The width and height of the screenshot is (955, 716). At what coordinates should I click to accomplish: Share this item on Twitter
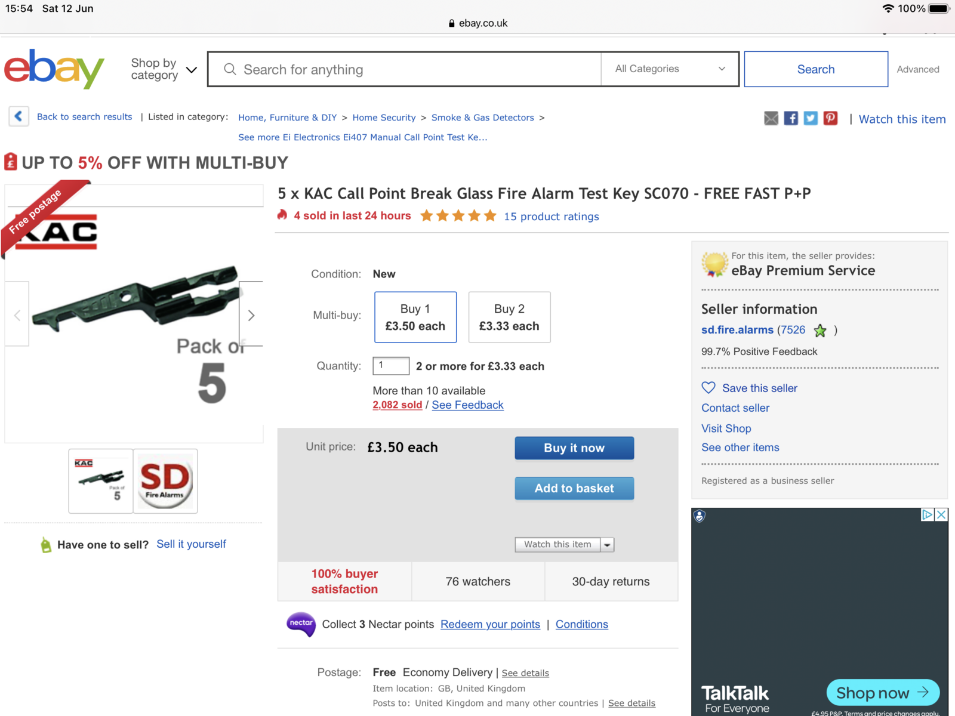(x=811, y=118)
